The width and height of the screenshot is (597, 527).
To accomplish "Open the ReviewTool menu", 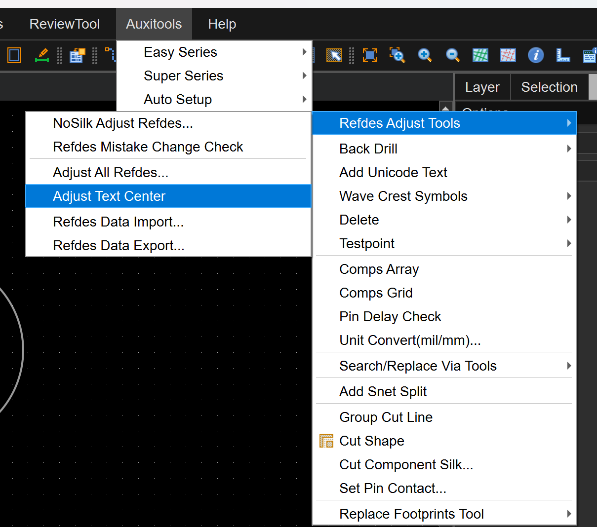I will pyautogui.click(x=65, y=24).
